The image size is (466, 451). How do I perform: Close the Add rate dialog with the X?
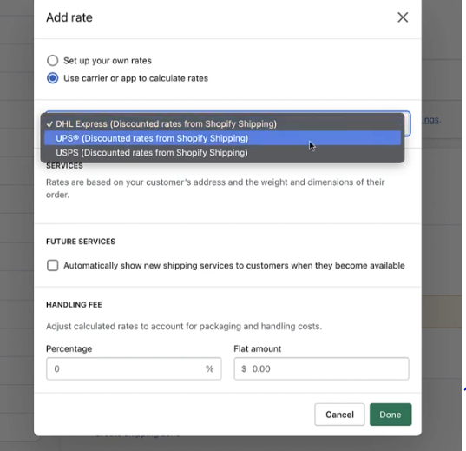(x=403, y=17)
